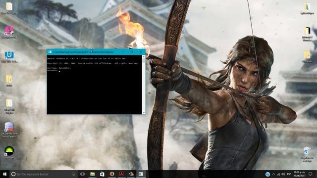
Task: Open the volume speaker icon in system tray
Action: [283, 174]
